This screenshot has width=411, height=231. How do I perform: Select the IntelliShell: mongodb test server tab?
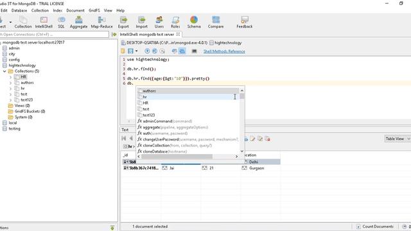pos(147,35)
